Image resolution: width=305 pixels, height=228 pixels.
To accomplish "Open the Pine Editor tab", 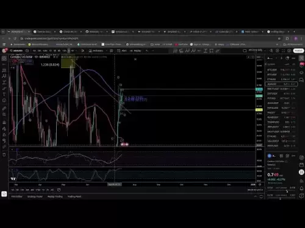I will 16,196.
